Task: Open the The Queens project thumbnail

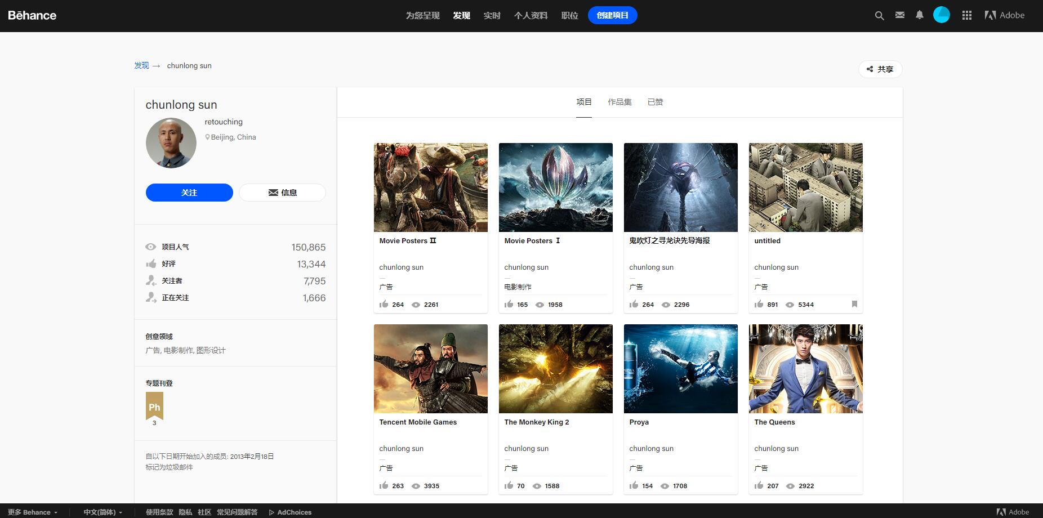Action: tap(806, 369)
